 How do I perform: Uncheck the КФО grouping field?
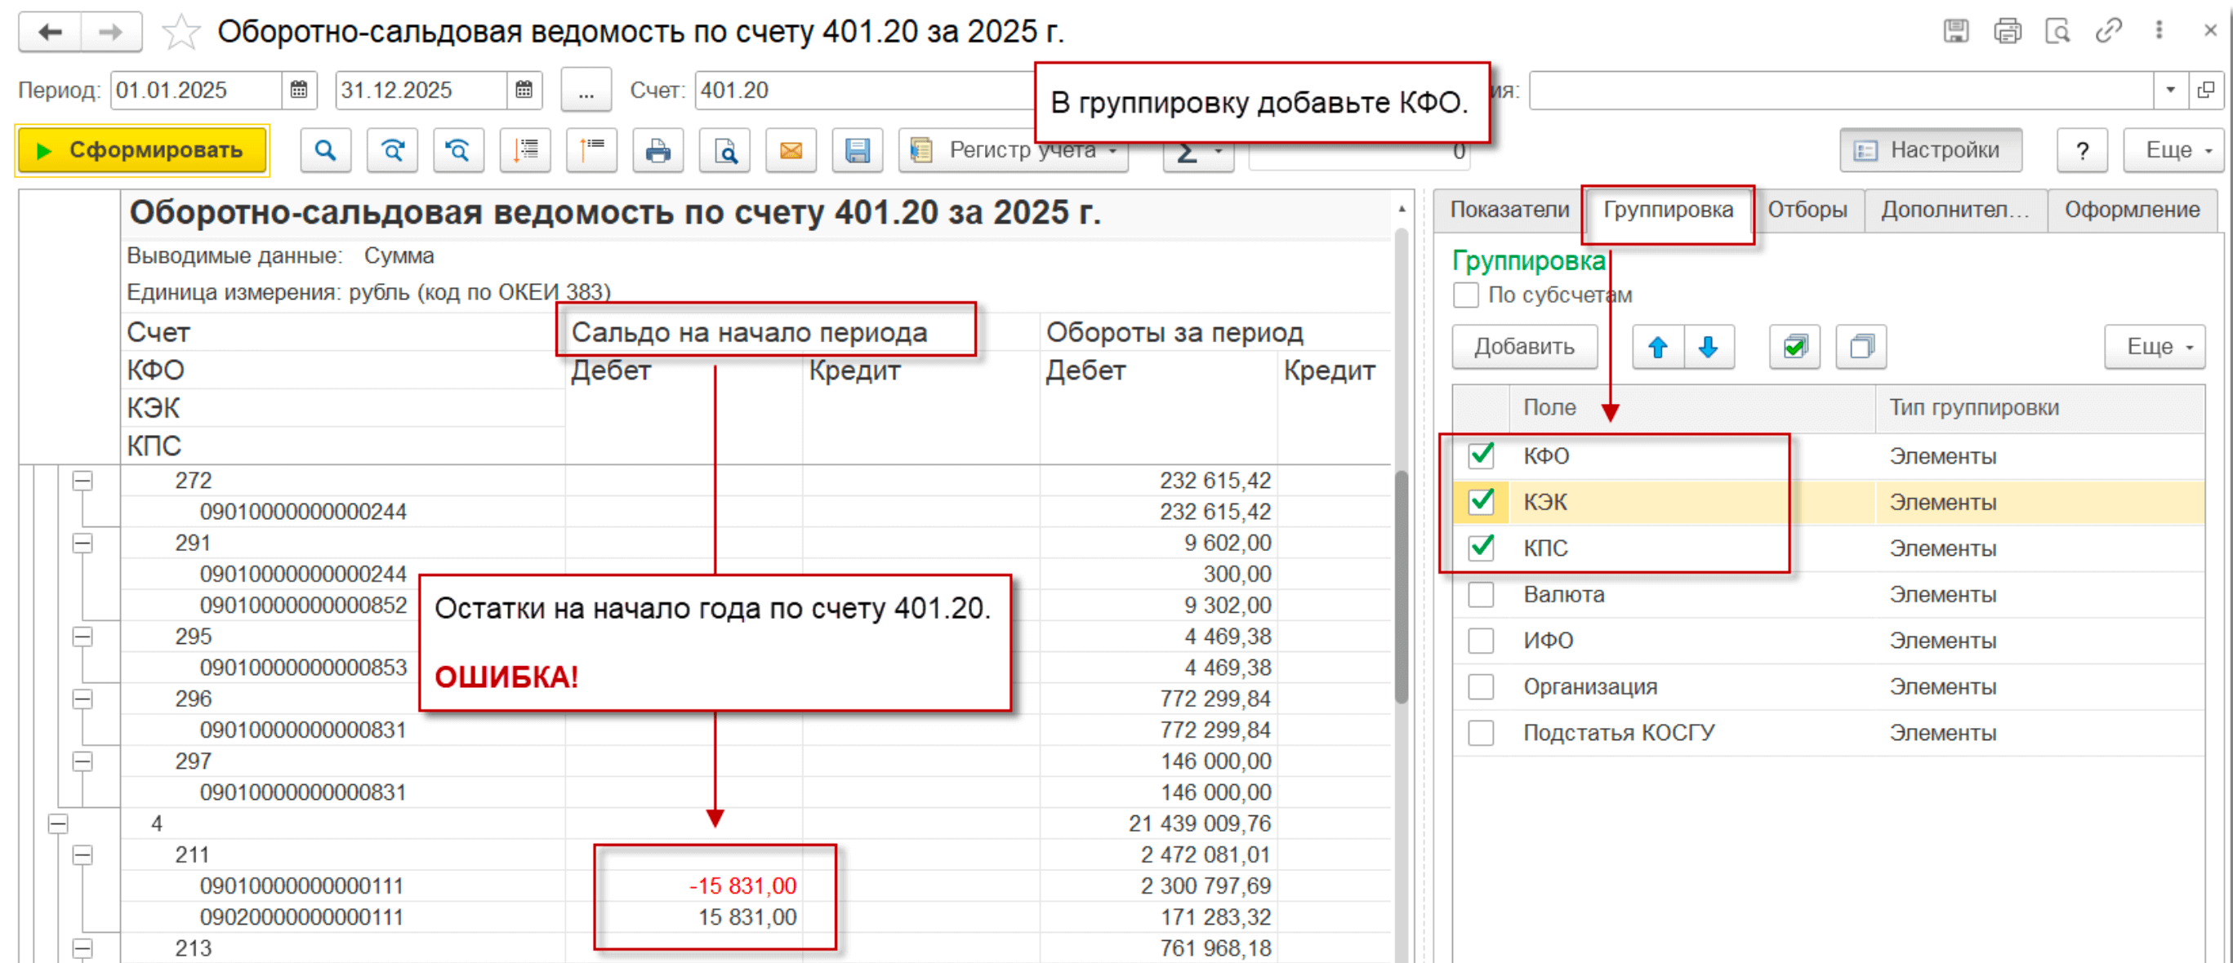pyautogui.click(x=1481, y=455)
